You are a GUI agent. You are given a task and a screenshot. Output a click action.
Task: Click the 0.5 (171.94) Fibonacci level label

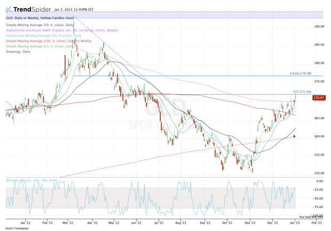tap(303, 92)
